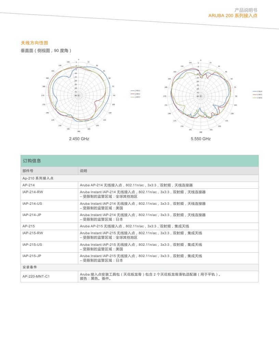Select the red 2.450 2 legend entry
This screenshot has height=361, width=279.
(x=136, y=94)
